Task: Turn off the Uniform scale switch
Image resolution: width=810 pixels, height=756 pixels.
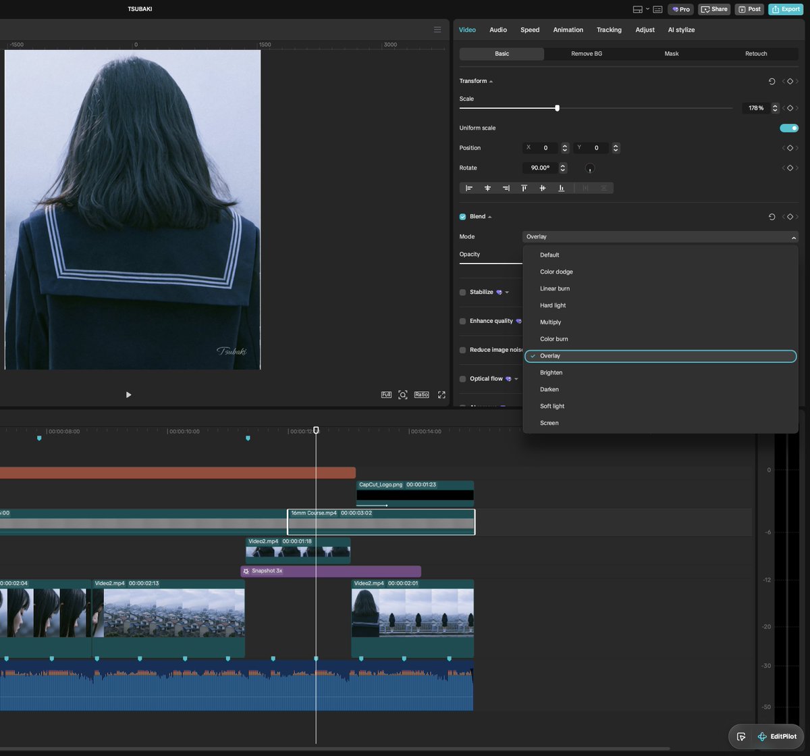Action: (789, 128)
